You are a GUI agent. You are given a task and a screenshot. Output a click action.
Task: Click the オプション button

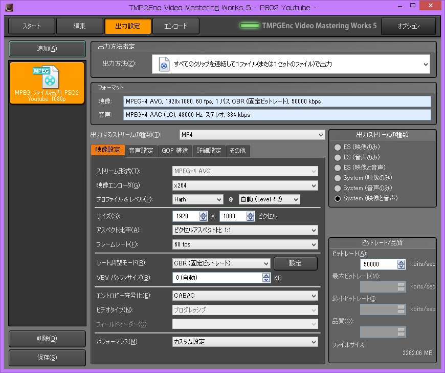(408, 26)
